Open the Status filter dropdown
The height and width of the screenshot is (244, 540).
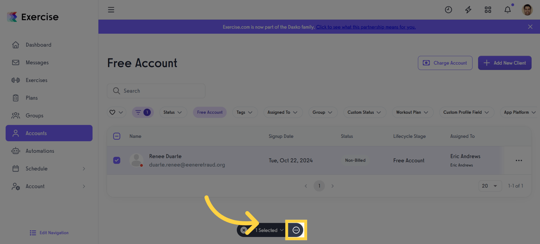[173, 112]
